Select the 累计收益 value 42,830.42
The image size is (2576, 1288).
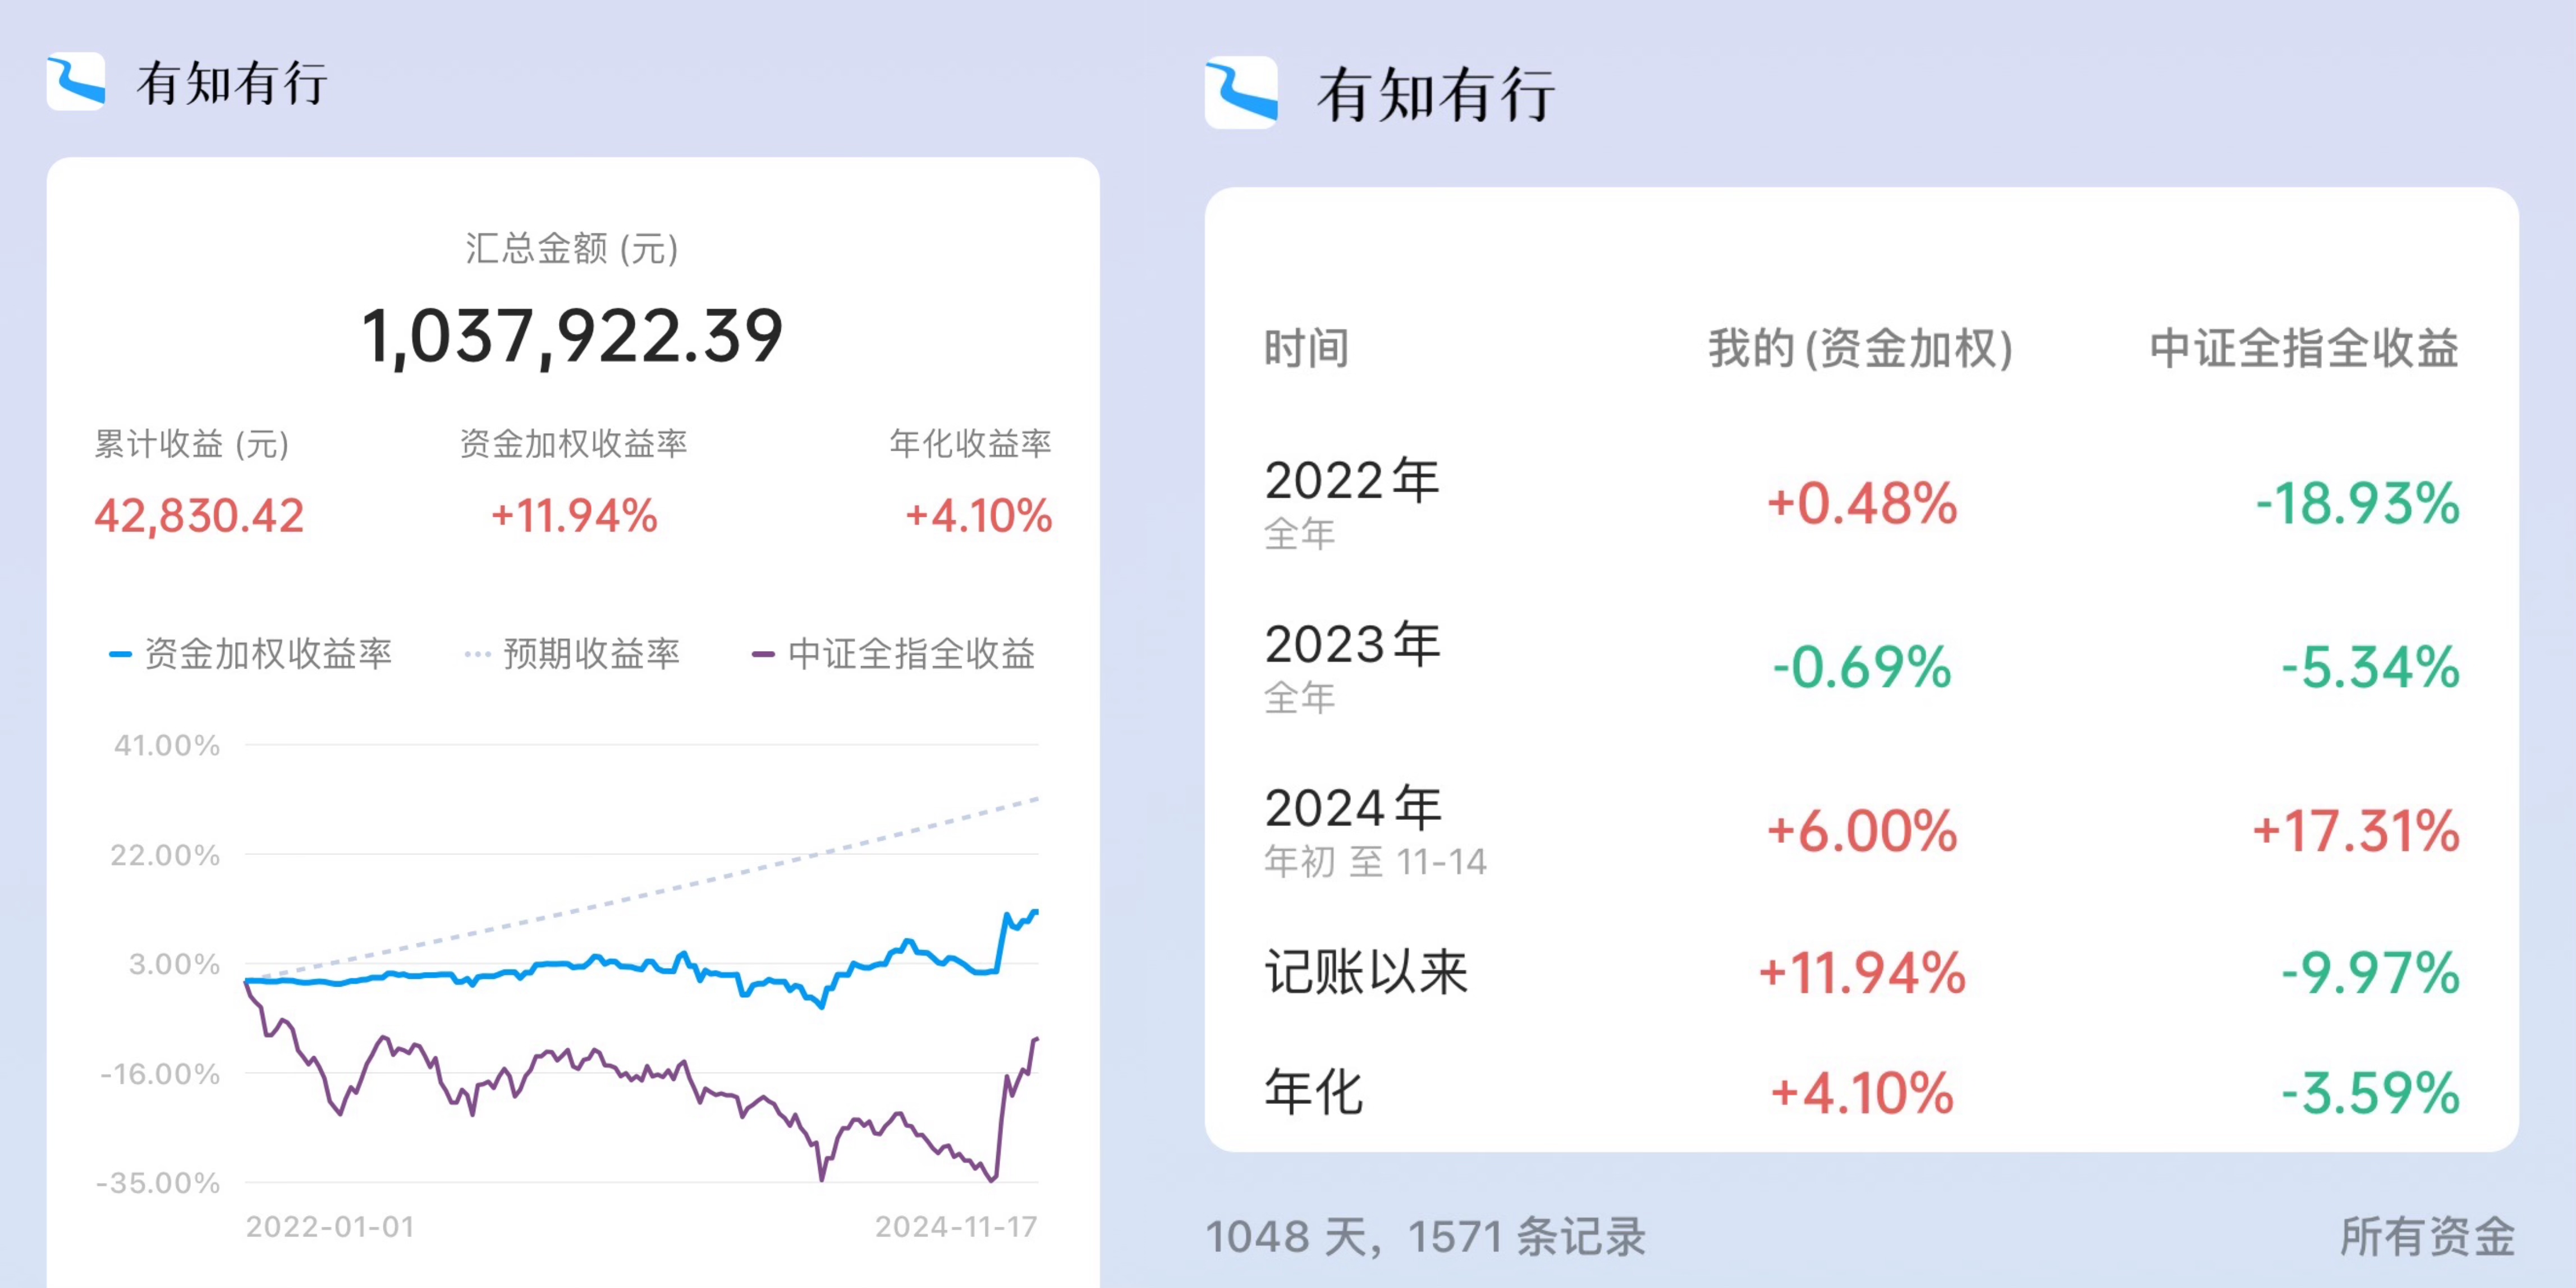(x=199, y=516)
